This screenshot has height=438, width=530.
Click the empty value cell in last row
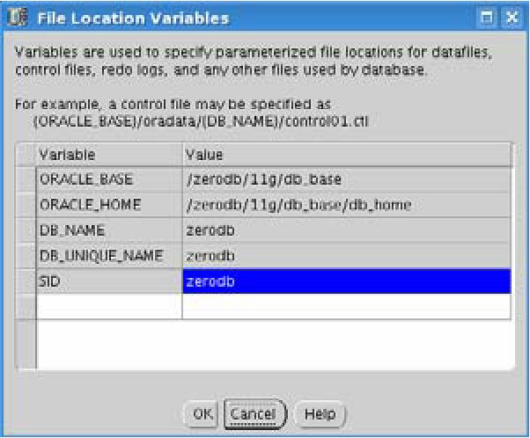click(347, 306)
